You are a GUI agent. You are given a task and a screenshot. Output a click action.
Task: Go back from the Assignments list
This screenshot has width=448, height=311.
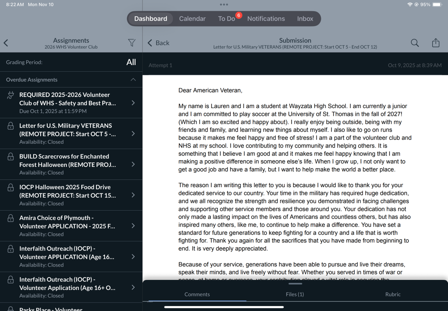[6, 43]
